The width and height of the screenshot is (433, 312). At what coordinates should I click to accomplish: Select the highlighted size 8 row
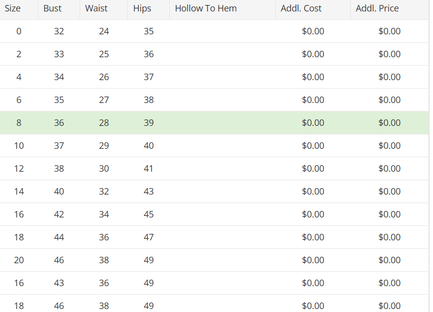coord(215,123)
